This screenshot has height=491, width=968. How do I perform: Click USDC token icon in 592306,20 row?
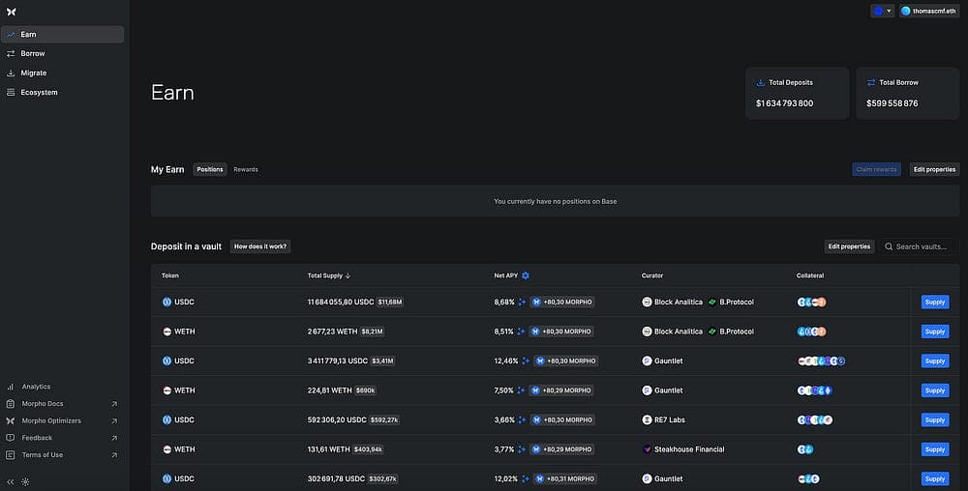(x=166, y=420)
